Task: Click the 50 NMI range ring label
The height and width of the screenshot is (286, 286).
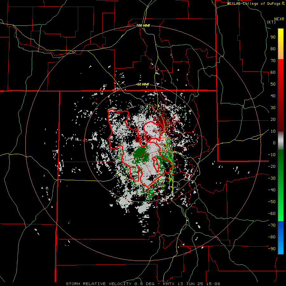Action: [143, 84]
